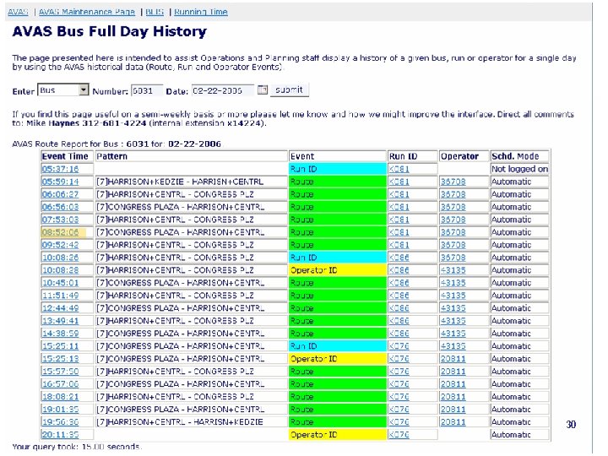
Task: Open event time 05:59:14 link
Action: 60,182
